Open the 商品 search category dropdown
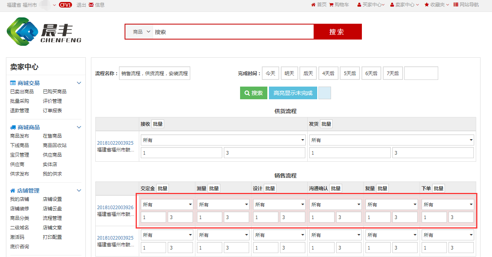 142,32
